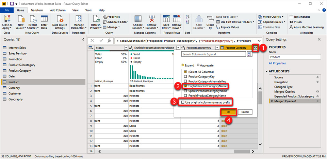Open the ProductCategoryKey column filter dropdown
Screen dimensions: 327x159
tap(217, 48)
